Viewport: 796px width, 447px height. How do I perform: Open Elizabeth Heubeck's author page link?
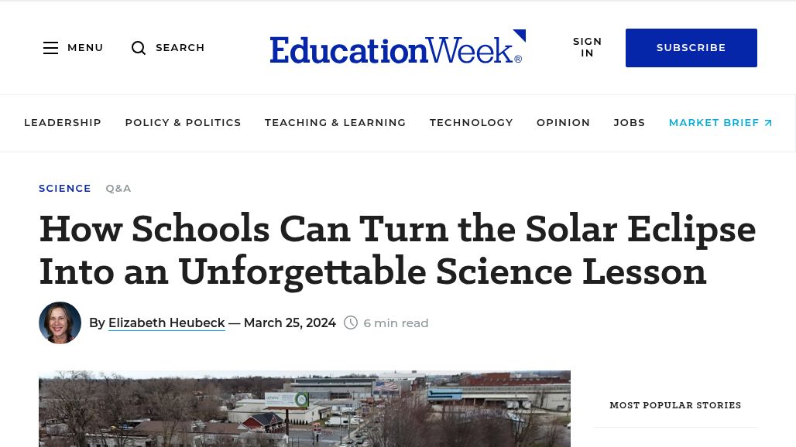click(x=166, y=322)
